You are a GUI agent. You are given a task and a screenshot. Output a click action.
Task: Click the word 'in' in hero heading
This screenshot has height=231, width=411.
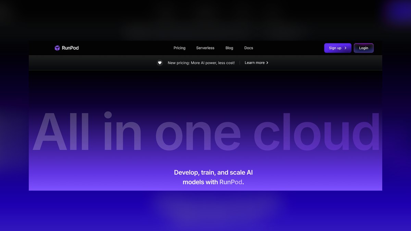tap(123, 131)
